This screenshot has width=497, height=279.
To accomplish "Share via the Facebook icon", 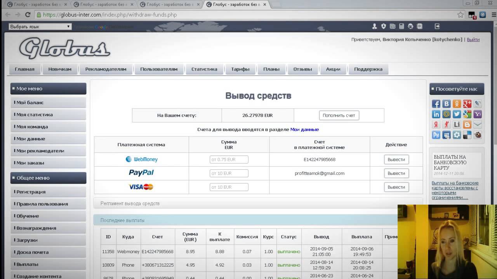I will coord(436,104).
